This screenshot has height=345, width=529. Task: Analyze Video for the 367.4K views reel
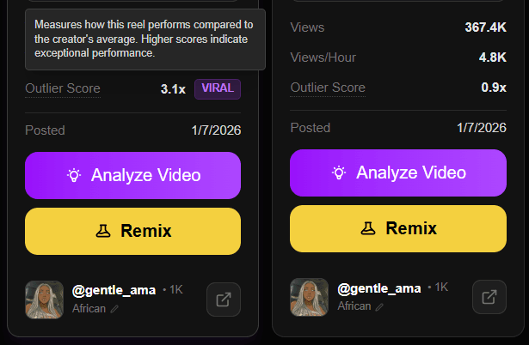(x=398, y=172)
